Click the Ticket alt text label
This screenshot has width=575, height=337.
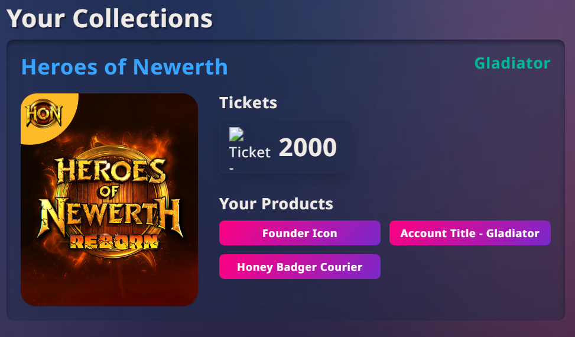[x=249, y=153]
